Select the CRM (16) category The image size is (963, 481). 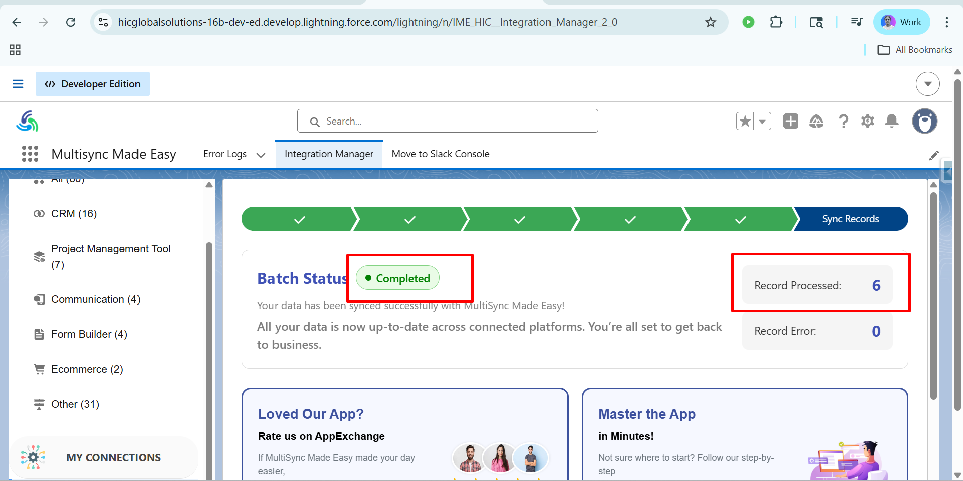pyautogui.click(x=74, y=214)
